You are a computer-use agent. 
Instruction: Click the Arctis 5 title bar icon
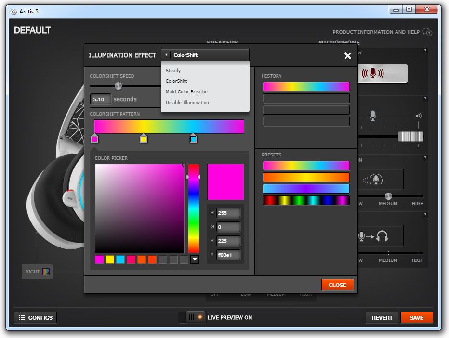13,12
